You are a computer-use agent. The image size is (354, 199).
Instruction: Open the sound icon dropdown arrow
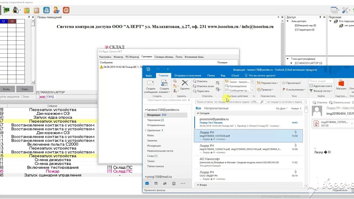click(20, 11)
